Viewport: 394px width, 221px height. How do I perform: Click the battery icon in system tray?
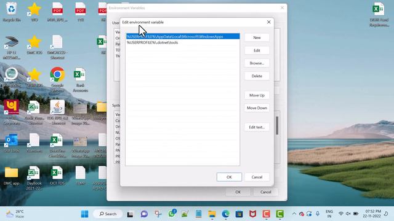click(356, 214)
